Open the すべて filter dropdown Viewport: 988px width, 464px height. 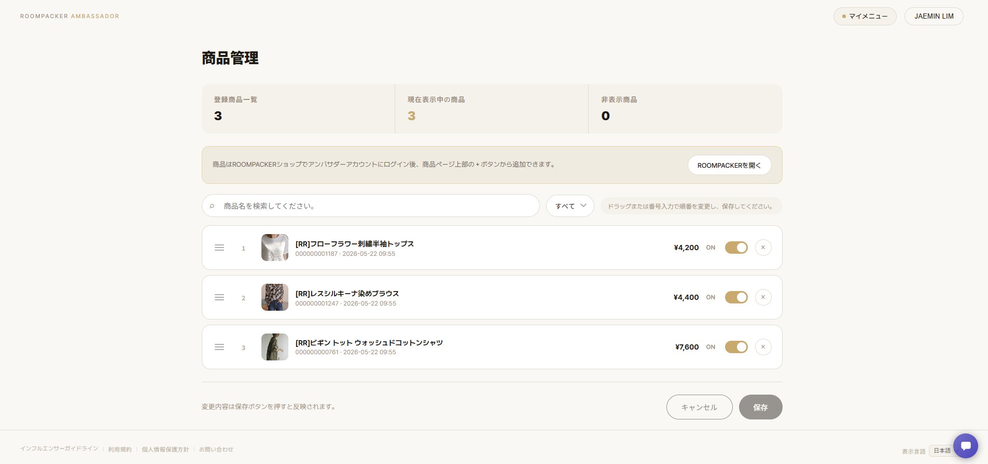point(570,206)
